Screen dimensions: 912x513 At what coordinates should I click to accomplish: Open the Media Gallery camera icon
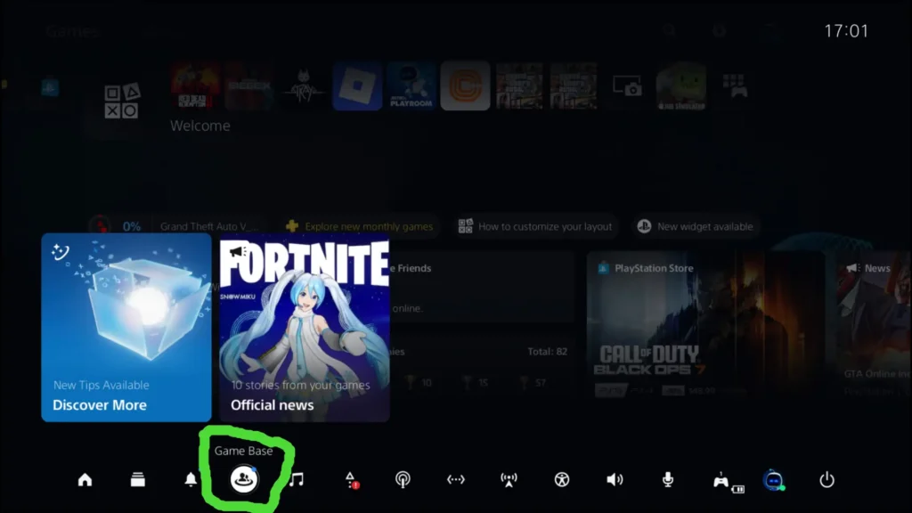click(627, 86)
